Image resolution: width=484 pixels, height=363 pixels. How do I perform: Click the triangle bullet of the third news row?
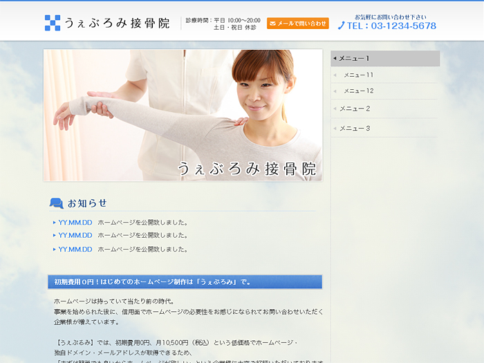pos(55,250)
